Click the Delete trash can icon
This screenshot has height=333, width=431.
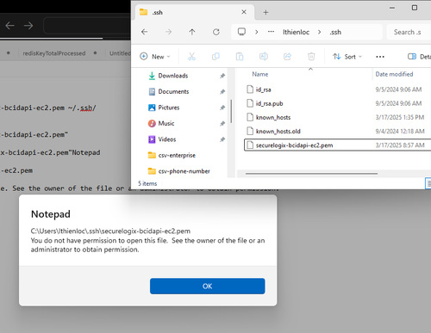pyautogui.click(x=311, y=57)
